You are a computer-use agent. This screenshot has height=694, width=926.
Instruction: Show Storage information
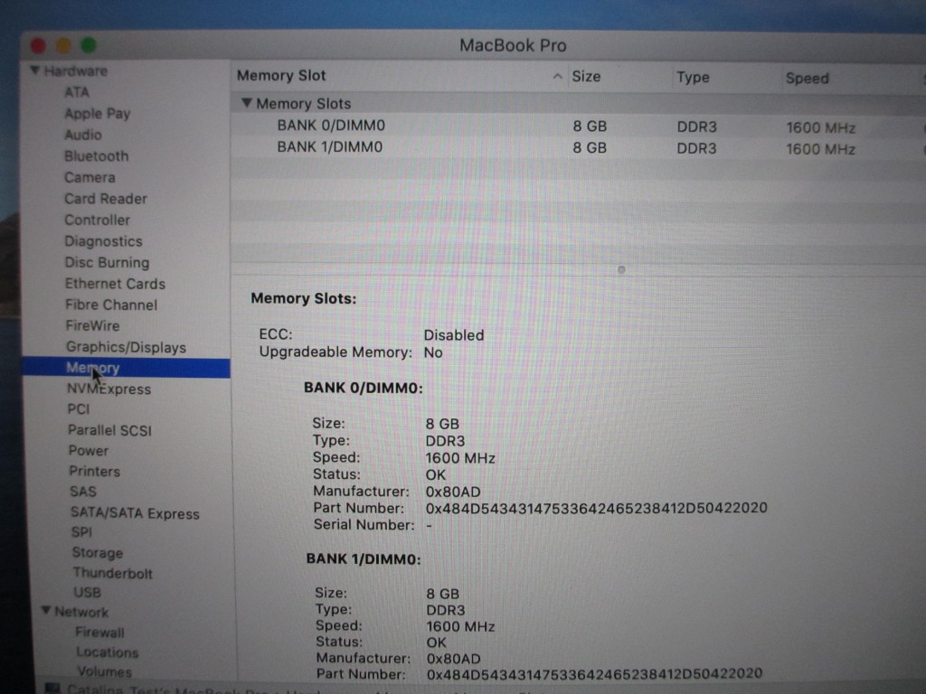98,553
